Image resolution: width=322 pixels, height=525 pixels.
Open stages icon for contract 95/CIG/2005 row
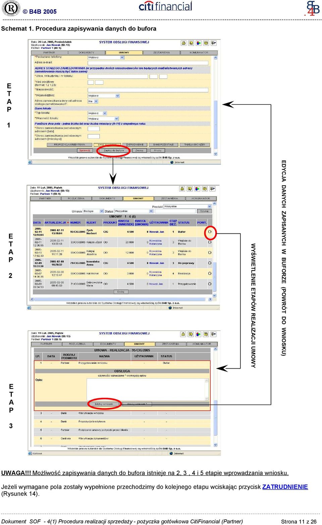[x=210, y=232]
